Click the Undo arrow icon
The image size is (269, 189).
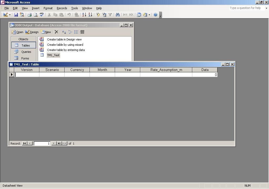[x=69, y=15]
